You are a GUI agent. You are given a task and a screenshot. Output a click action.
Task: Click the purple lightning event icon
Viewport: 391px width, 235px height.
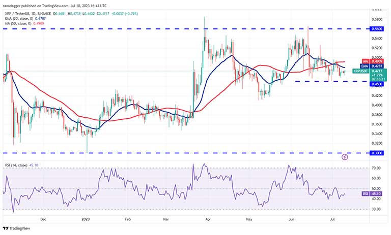point(345,157)
